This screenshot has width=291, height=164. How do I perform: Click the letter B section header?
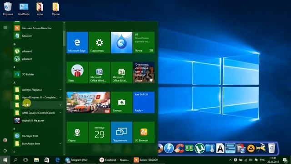tap(15, 128)
